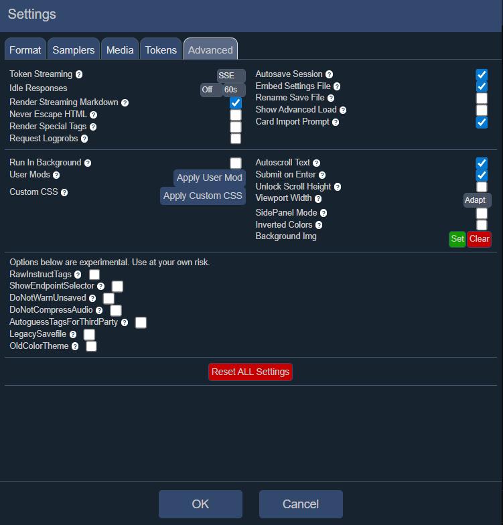Tick the Render Special Tags checkbox

click(x=236, y=127)
